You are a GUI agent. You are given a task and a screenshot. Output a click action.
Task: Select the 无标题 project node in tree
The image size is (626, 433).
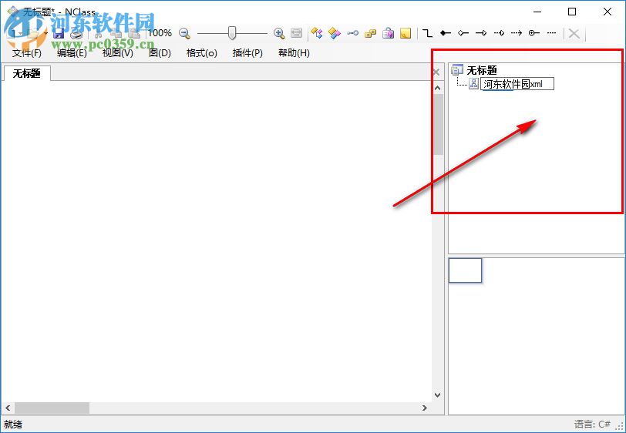tap(482, 71)
